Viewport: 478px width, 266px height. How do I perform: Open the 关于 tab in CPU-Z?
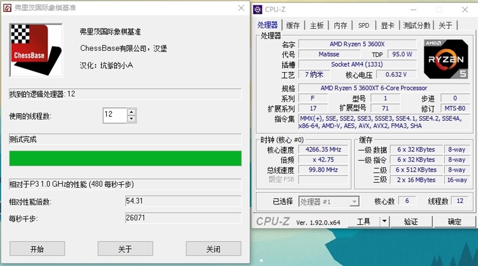(445, 26)
